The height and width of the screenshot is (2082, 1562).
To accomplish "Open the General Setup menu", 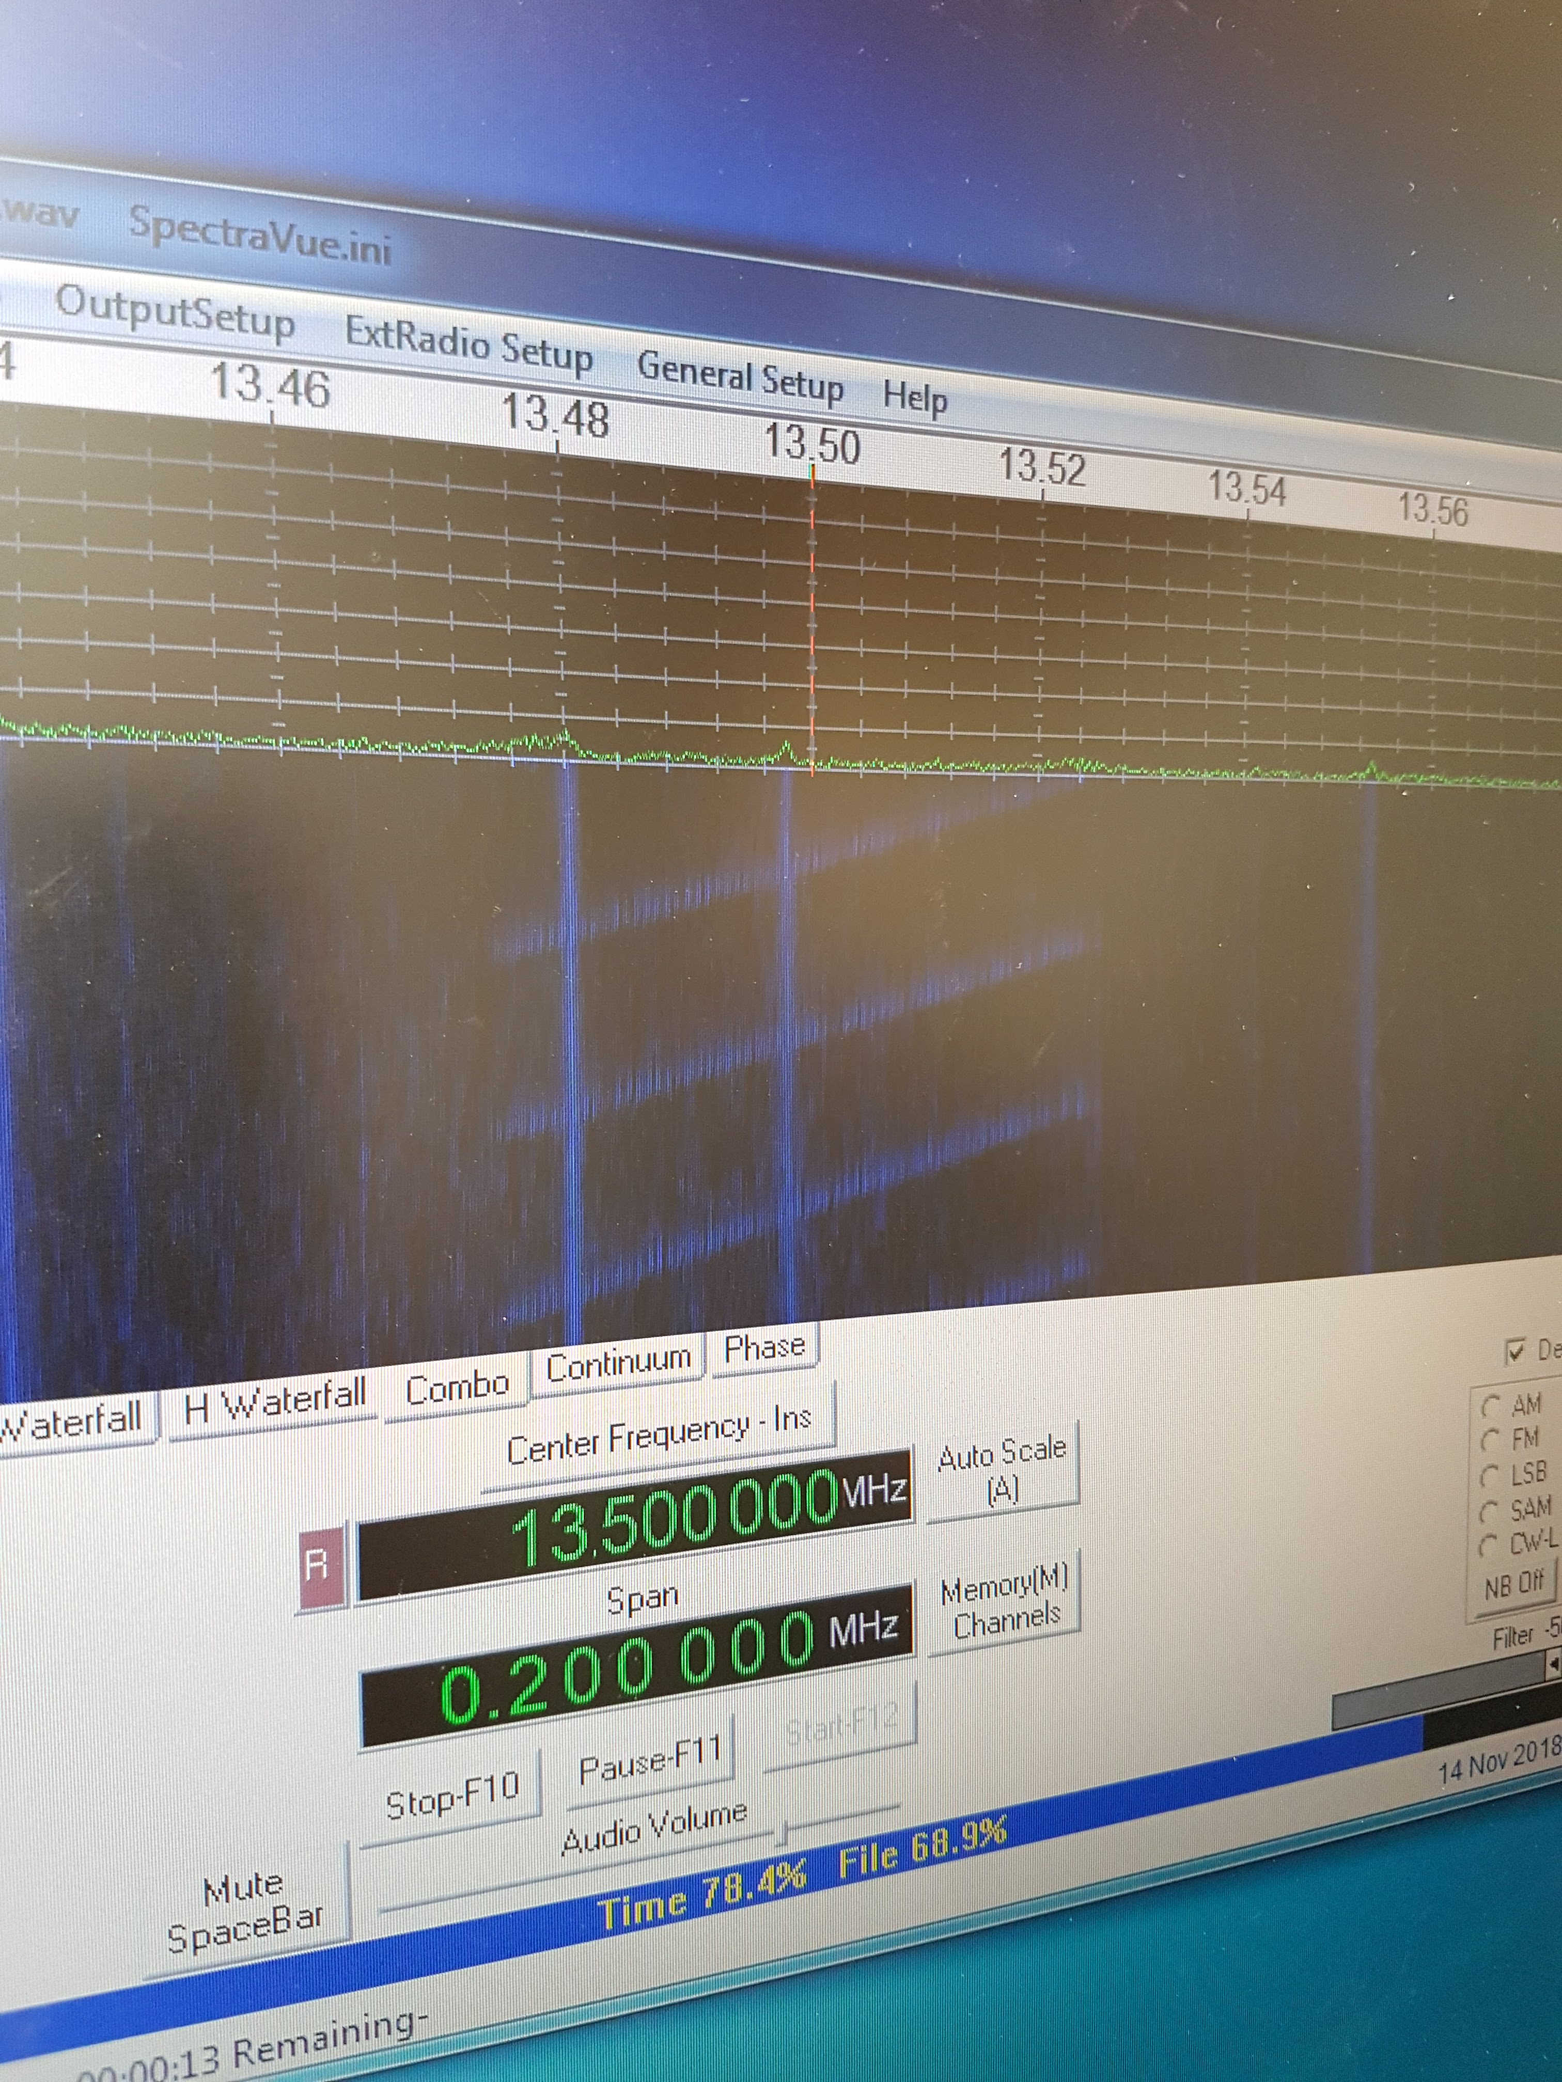I will point(740,376).
